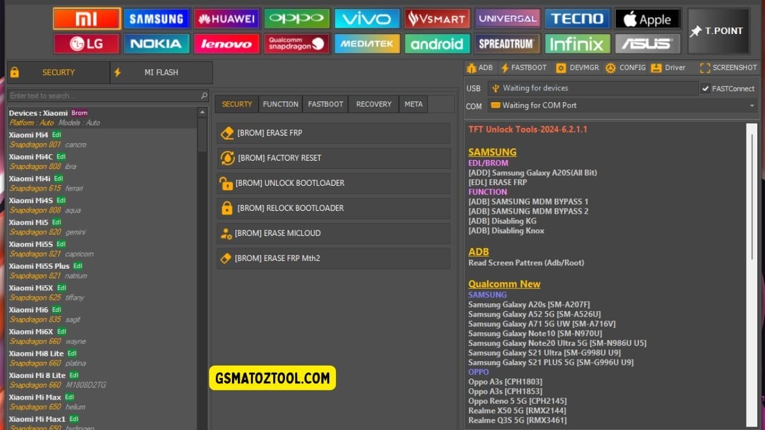The height and width of the screenshot is (430, 765).
Task: Click the BROM ERASE FRP button
Action: pos(333,133)
